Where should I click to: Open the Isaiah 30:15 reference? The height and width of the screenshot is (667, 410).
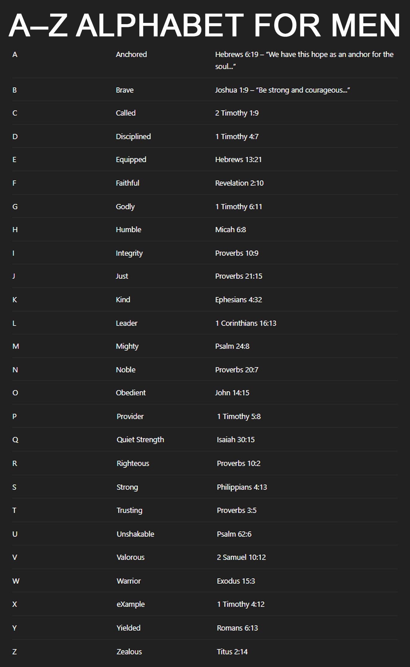coord(235,440)
